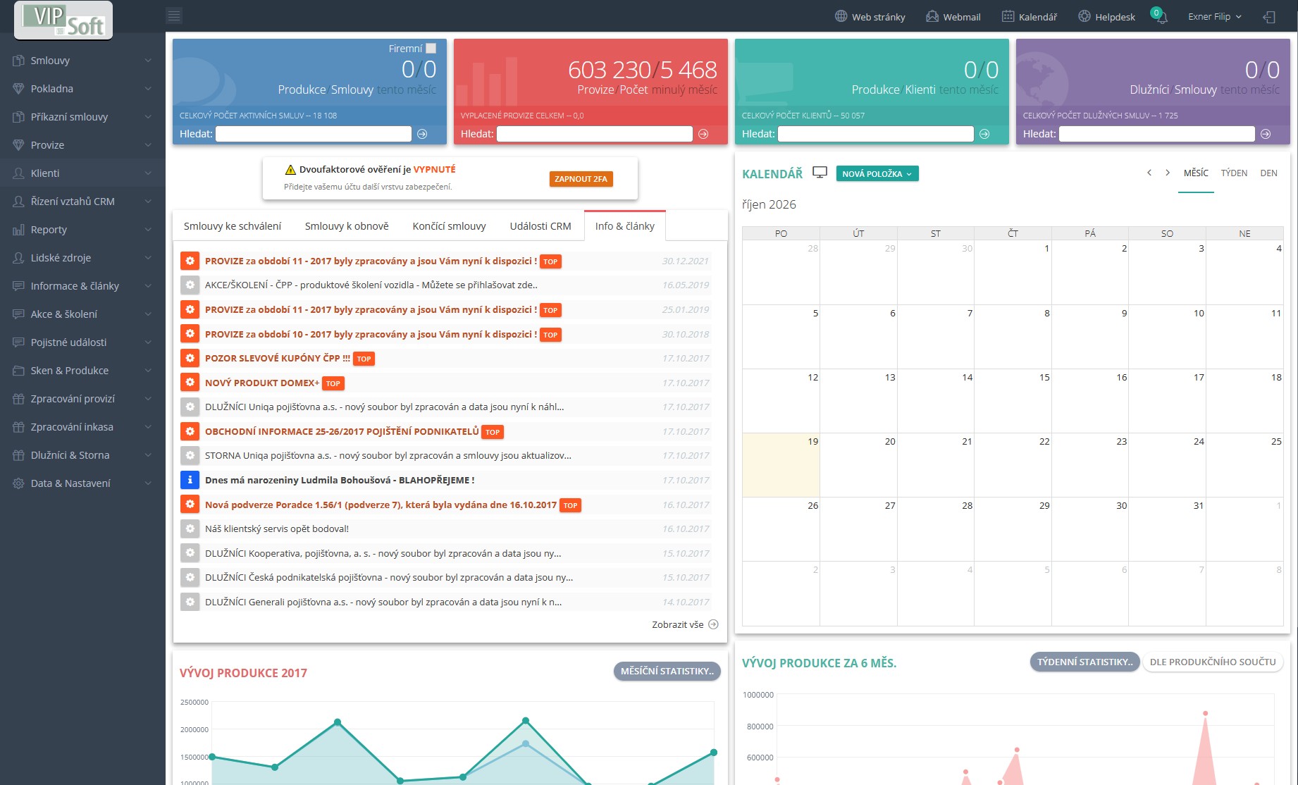
Task: Click search arrow in red Provize card
Action: [703, 134]
